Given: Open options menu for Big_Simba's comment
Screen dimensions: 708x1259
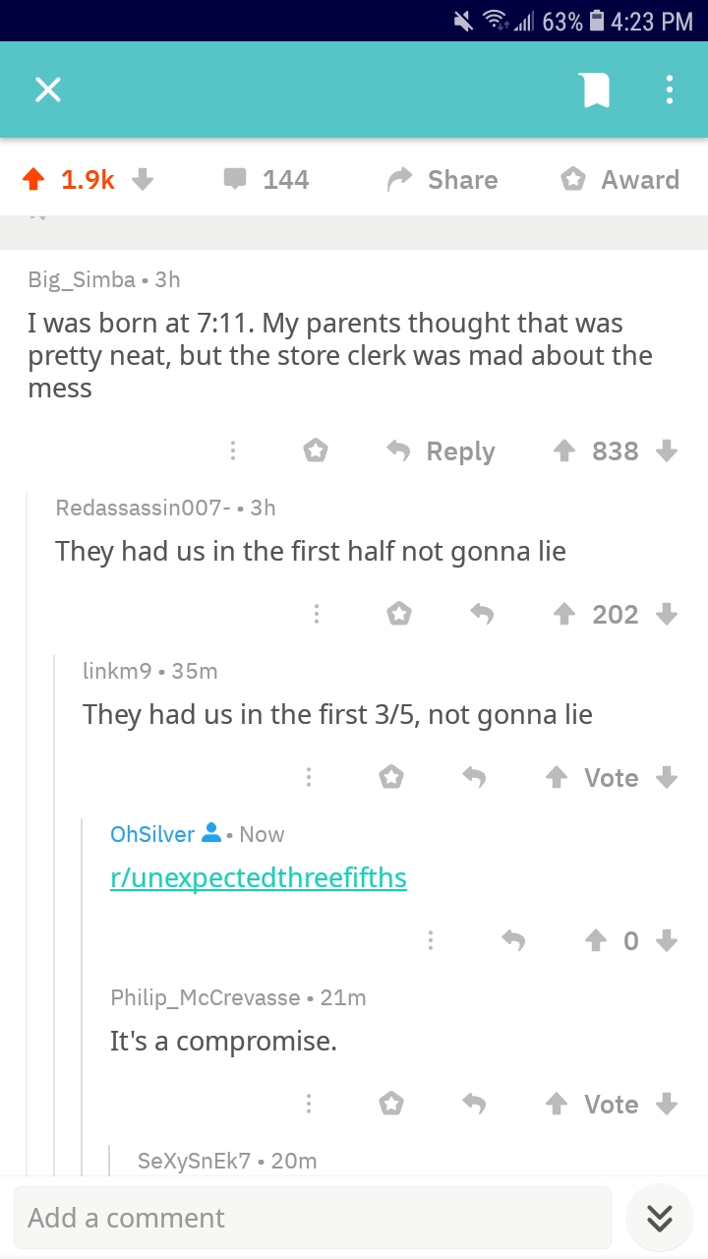Looking at the screenshot, I should 233,451.
